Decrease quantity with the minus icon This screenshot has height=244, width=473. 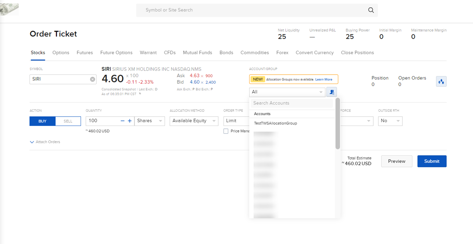(123, 121)
